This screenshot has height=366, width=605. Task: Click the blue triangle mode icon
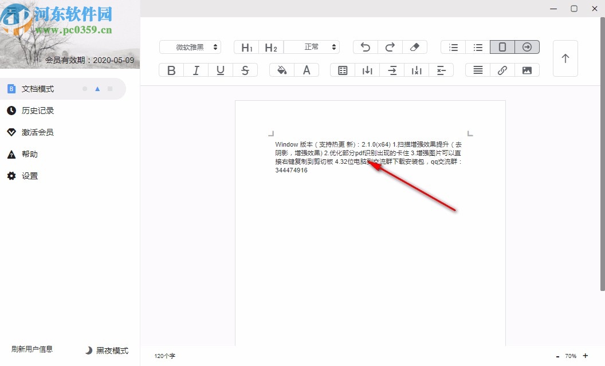point(97,89)
